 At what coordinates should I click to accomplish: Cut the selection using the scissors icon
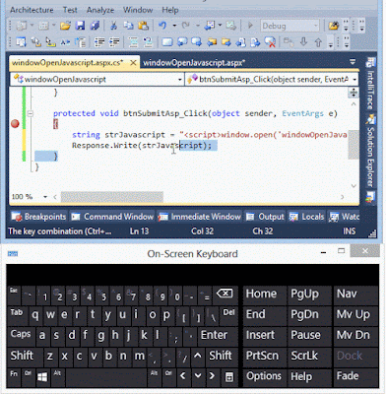[x=113, y=26]
